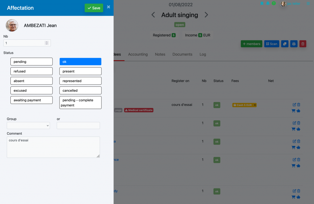Open jax teller user menu

tap(290, 4)
